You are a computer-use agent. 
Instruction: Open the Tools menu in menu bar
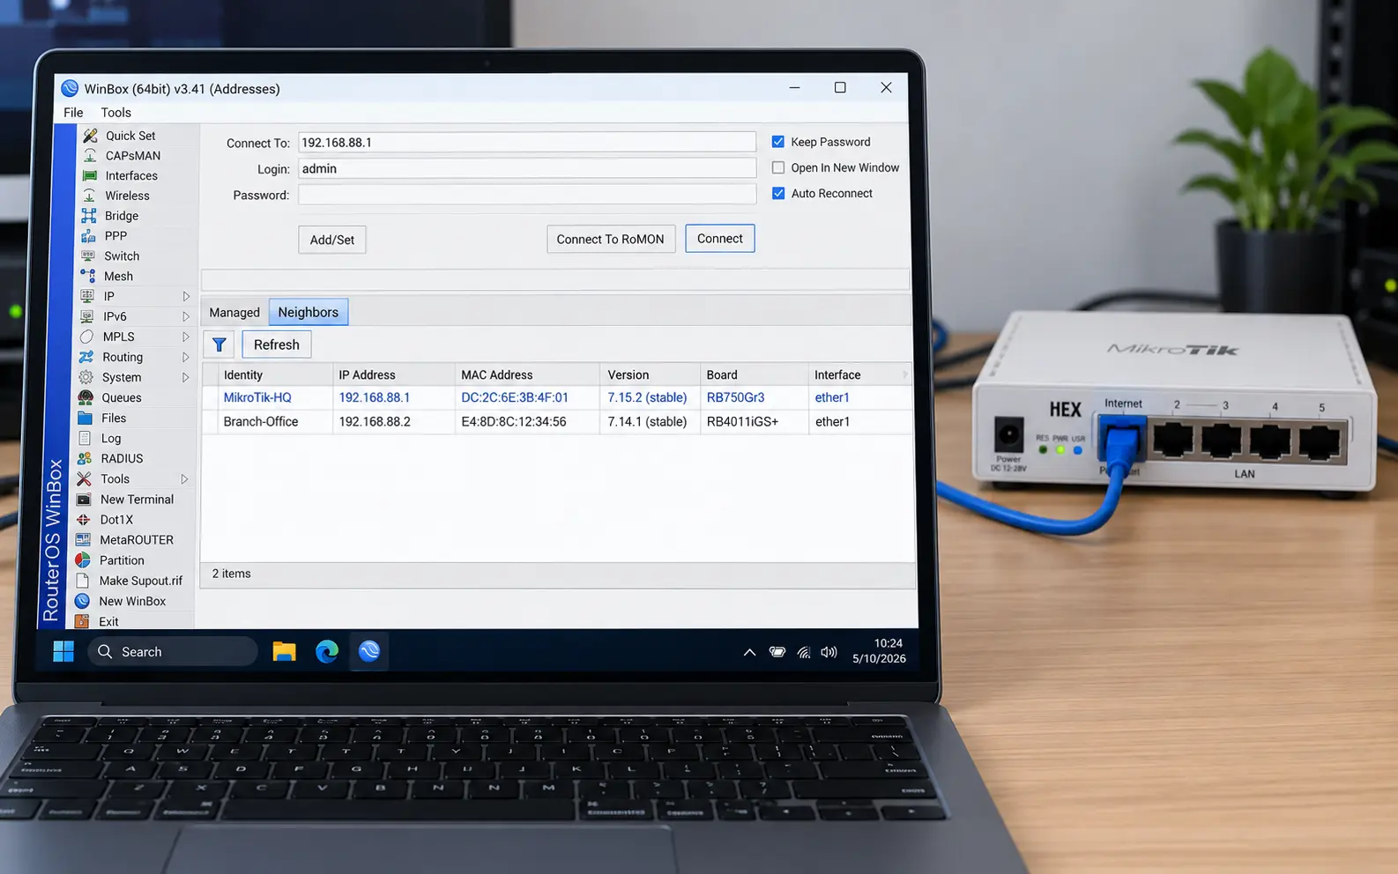pyautogui.click(x=115, y=113)
